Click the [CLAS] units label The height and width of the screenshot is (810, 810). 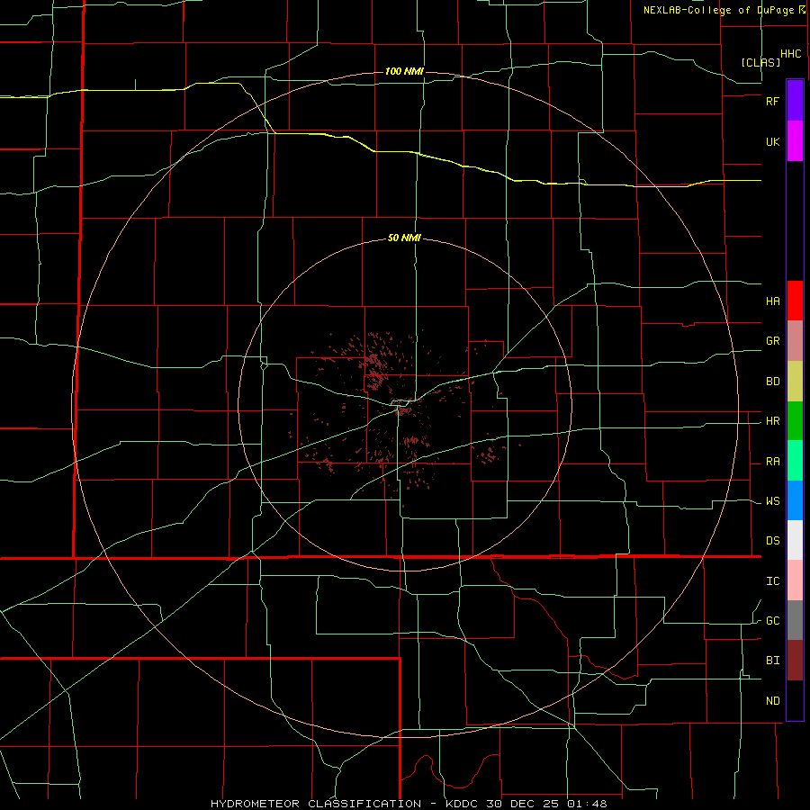(x=760, y=62)
